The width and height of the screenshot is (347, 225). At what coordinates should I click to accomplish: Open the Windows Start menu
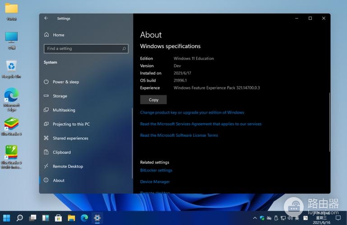click(7, 218)
